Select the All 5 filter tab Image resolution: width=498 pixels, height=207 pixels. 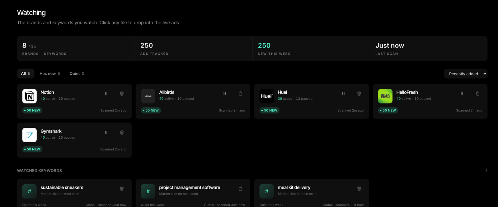[26, 74]
